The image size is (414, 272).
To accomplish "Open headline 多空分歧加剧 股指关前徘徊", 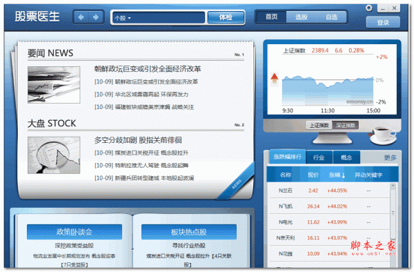I will (138, 140).
